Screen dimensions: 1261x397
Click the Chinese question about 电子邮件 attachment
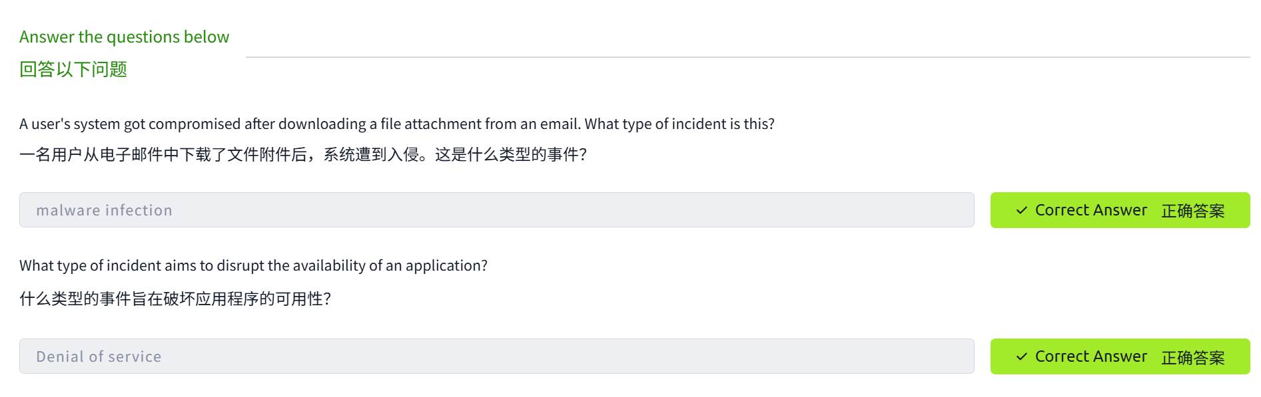(303, 155)
